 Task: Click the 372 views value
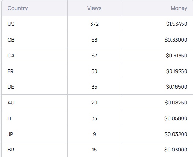click(x=94, y=24)
